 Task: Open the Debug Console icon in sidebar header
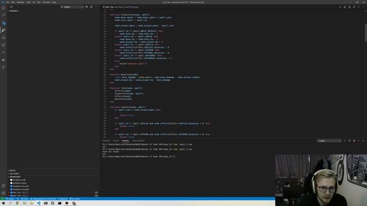pos(91,7)
